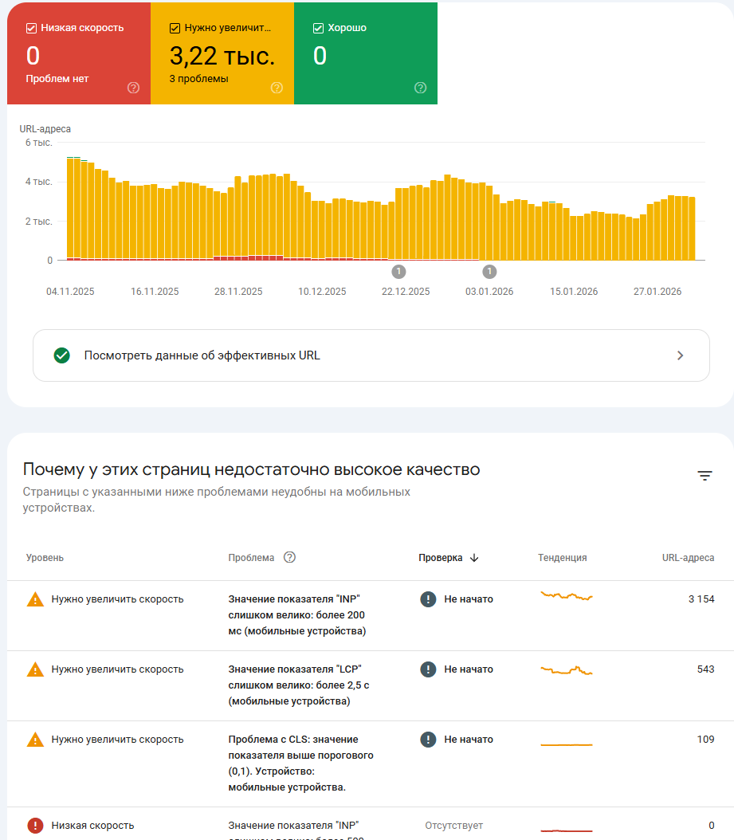The image size is (734, 840).
Task: Sort by Проверка column arrow
Action: click(x=474, y=558)
